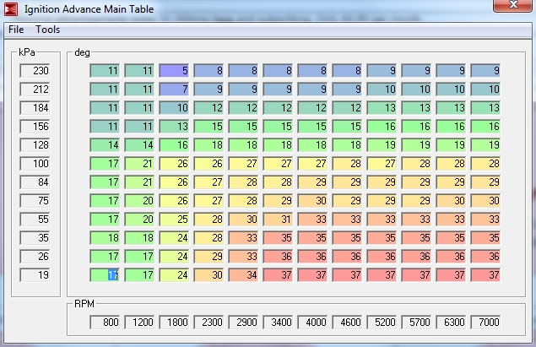Select the 26 kPa axis field
536x347 pixels.
pyautogui.click(x=35, y=257)
